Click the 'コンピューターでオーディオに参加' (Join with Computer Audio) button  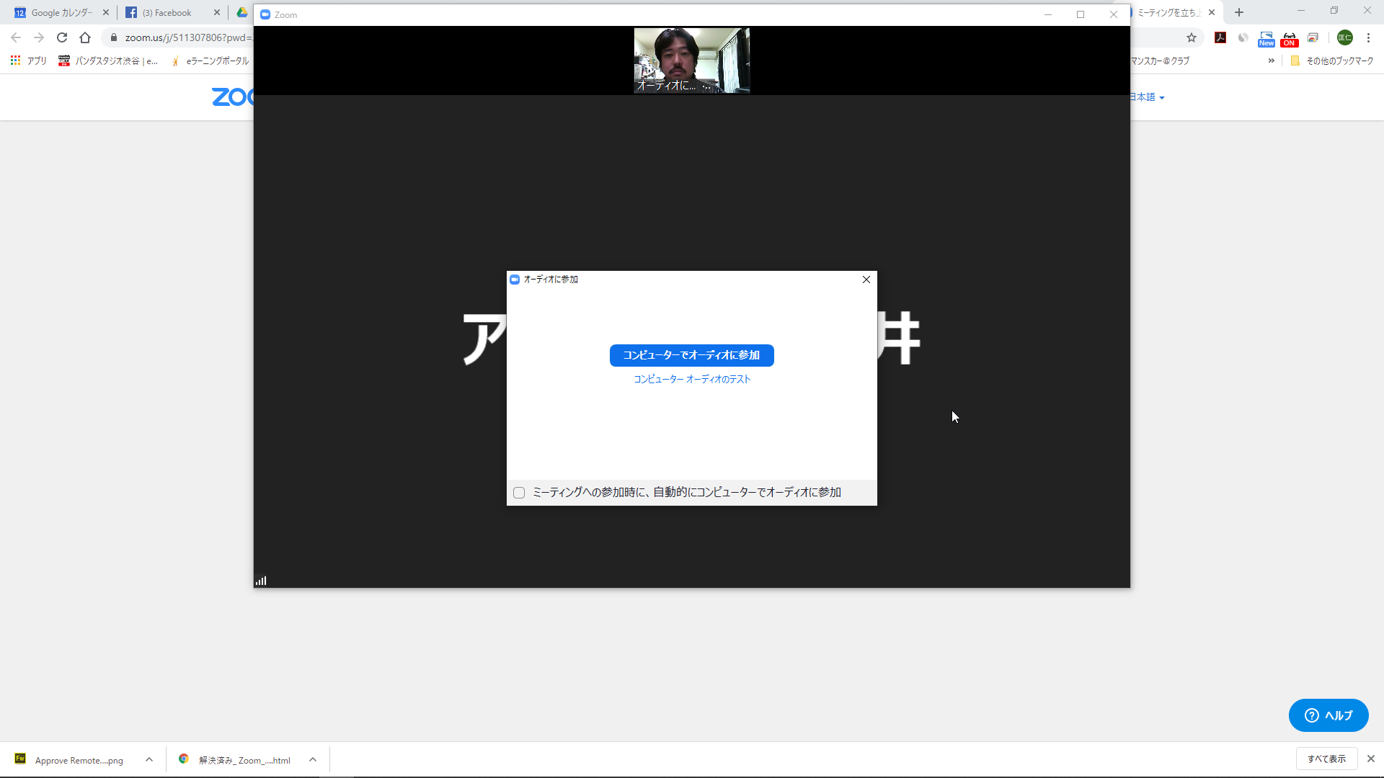[x=691, y=355]
